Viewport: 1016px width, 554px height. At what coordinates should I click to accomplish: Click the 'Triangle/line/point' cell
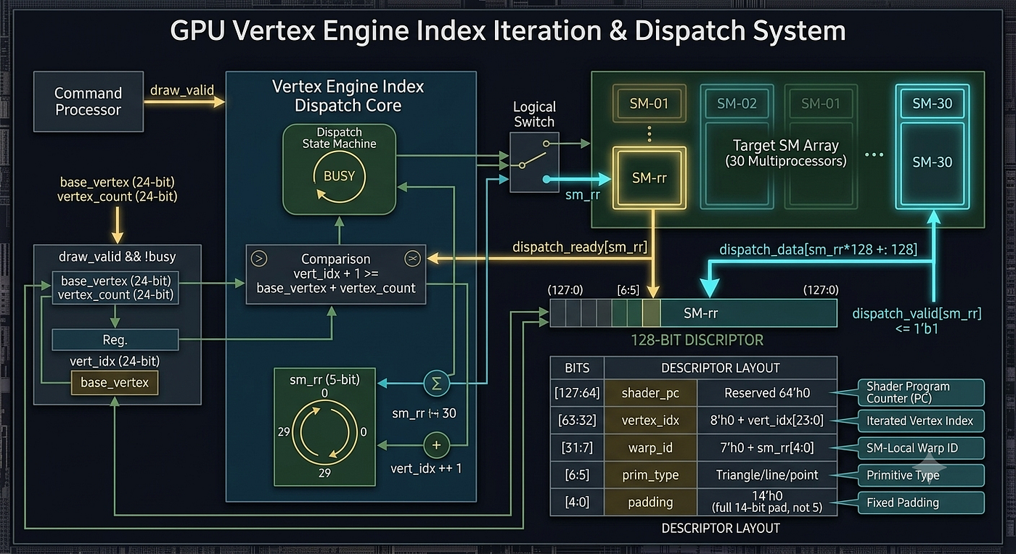pos(766,475)
